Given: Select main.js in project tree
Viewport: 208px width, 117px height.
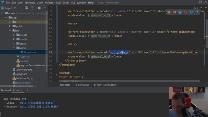Looking at the screenshot, I should (x=24, y=61).
